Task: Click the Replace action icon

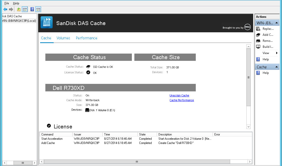Action: [x=258, y=29]
